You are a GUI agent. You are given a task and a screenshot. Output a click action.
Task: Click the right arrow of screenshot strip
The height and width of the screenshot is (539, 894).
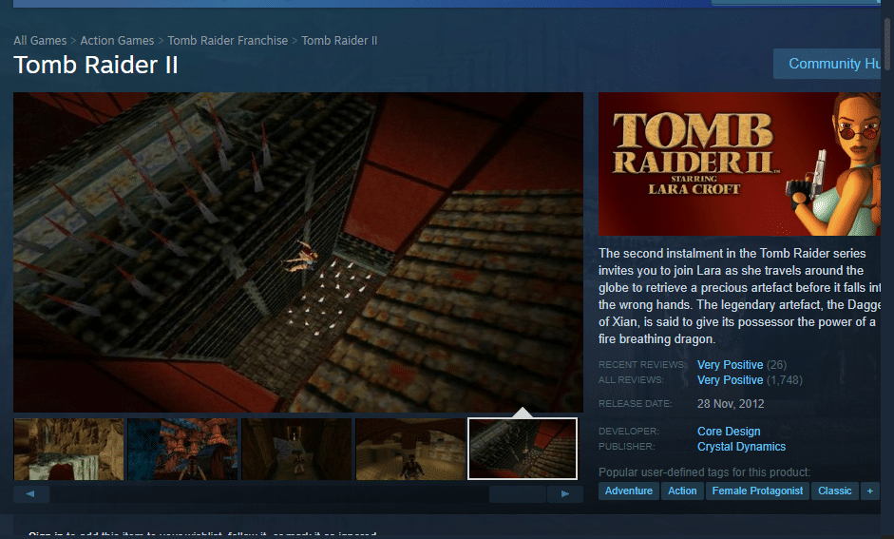(565, 494)
